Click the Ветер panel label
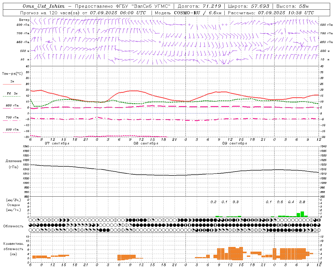This screenshot has width=334, height=267. coord(24,20)
